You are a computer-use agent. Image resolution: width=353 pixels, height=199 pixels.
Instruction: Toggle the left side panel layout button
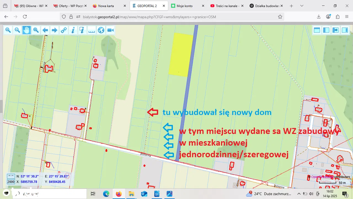point(326,30)
